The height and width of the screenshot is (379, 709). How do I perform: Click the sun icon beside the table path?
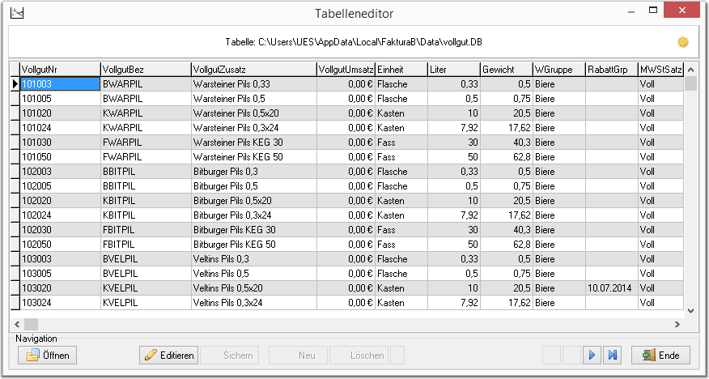tap(682, 42)
